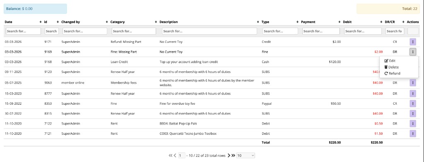The image size is (424, 162).
Task: Open actions menu for row id 8315
Action: point(413,113)
